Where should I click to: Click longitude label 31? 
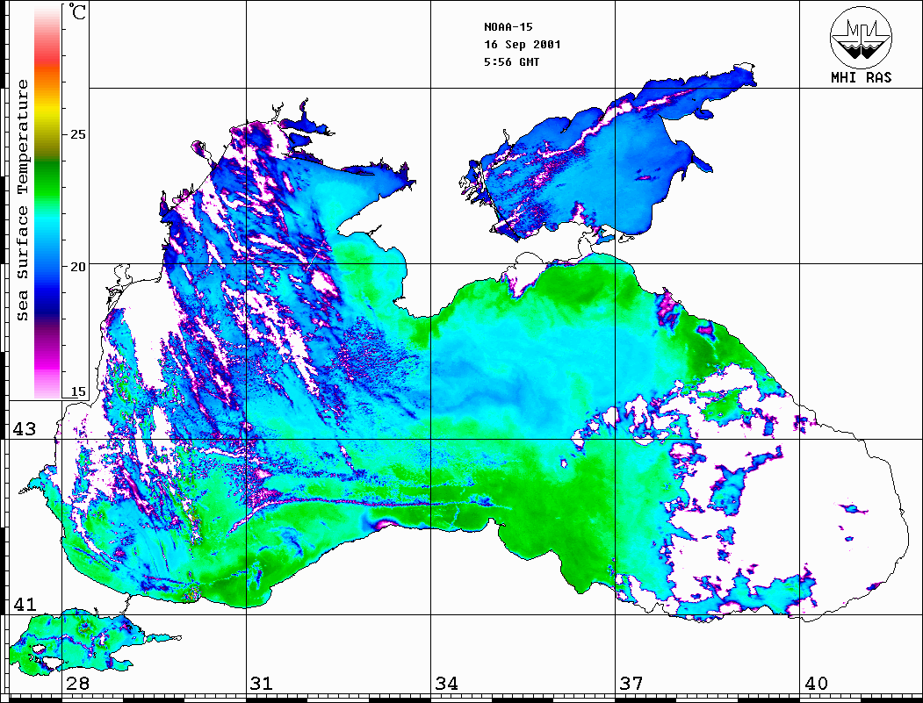[262, 684]
